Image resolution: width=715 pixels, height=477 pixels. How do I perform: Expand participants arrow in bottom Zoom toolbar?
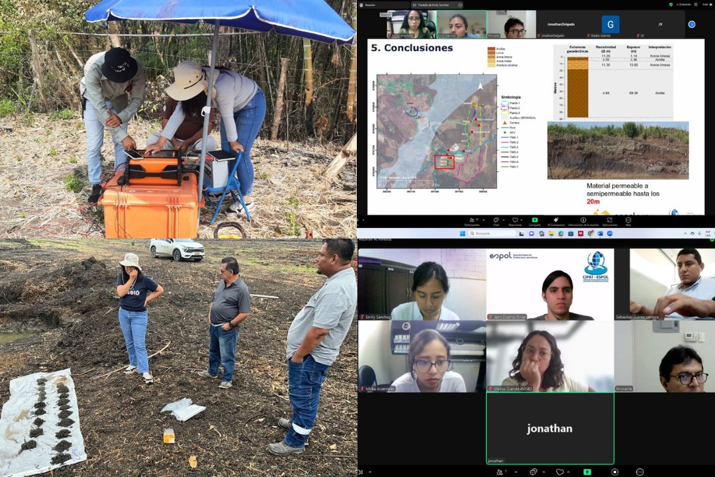point(516,472)
